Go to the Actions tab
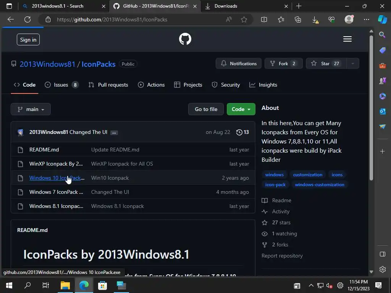 coord(151,85)
